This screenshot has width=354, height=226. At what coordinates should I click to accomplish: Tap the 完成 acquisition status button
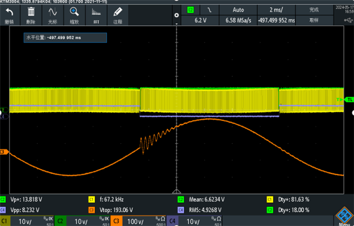[314, 10]
